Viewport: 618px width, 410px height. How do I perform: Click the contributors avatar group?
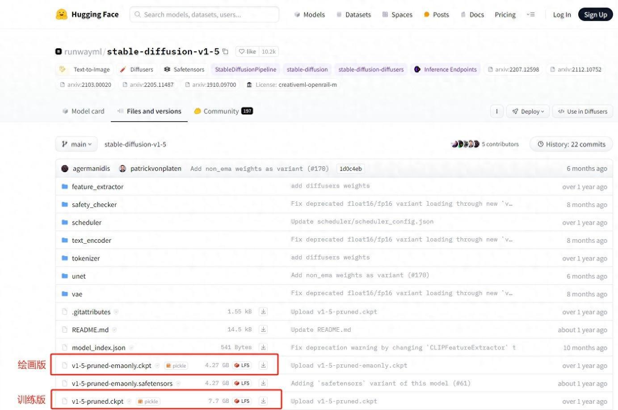coord(465,144)
